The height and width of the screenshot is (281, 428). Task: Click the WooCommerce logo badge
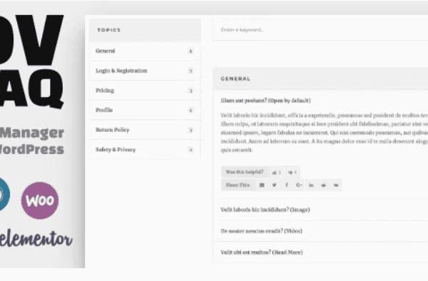pyautogui.click(x=40, y=200)
